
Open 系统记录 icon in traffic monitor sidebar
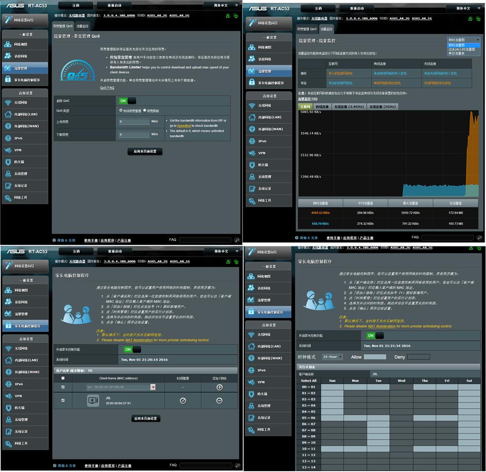pos(252,189)
